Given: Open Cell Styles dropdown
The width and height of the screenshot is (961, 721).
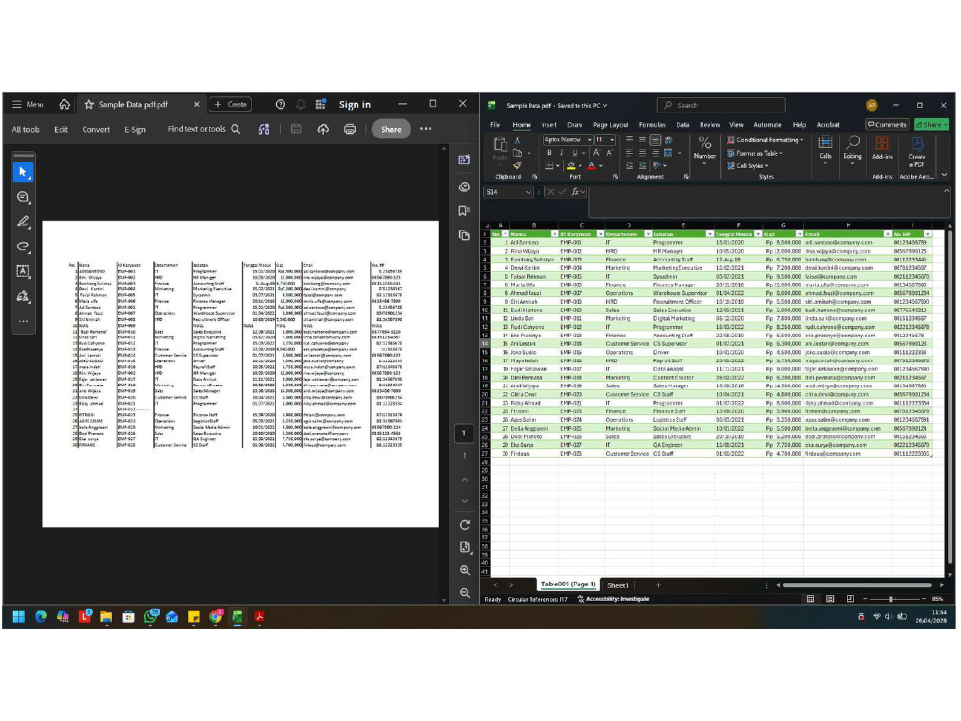Looking at the screenshot, I should click(x=747, y=165).
